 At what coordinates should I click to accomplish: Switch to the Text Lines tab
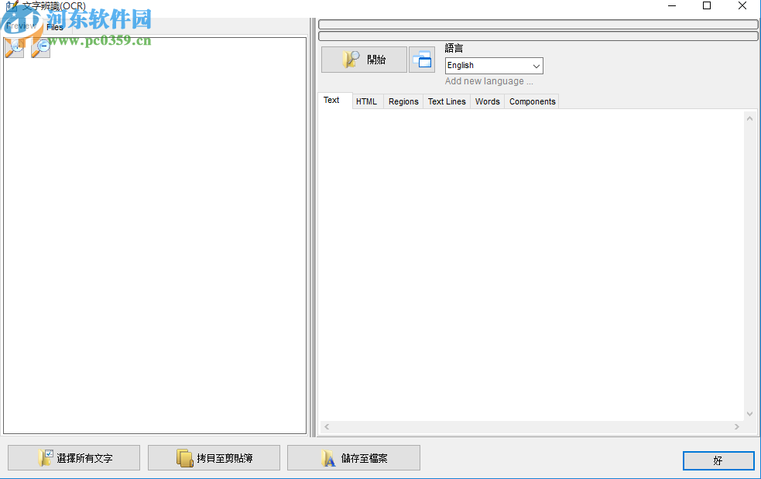[446, 101]
